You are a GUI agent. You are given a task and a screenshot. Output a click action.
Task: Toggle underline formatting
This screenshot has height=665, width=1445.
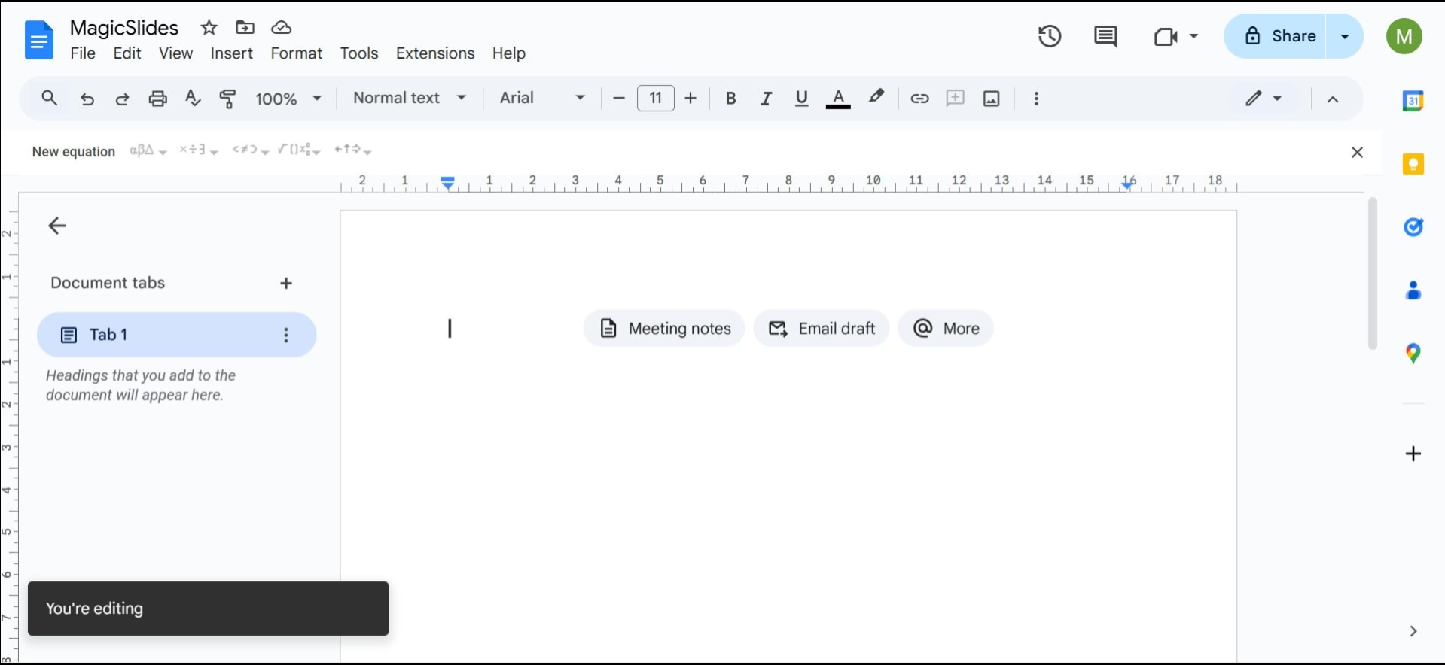pyautogui.click(x=801, y=99)
